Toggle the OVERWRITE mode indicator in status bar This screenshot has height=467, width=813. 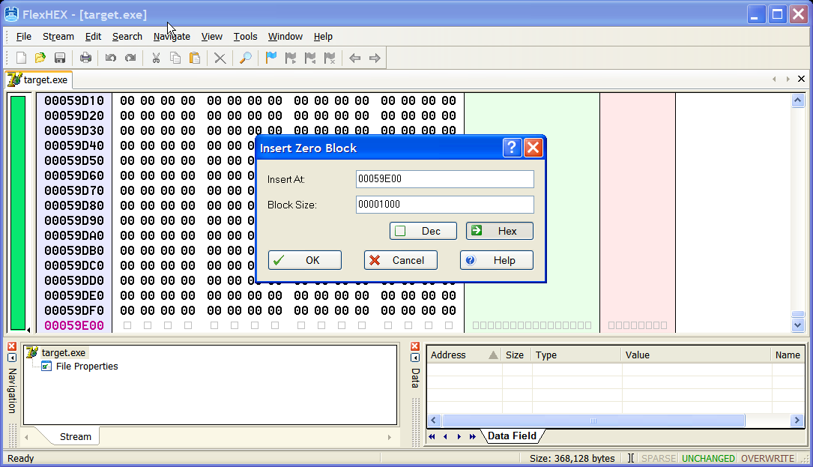click(767, 458)
